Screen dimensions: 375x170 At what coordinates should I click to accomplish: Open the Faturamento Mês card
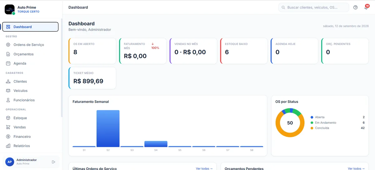point(143,51)
